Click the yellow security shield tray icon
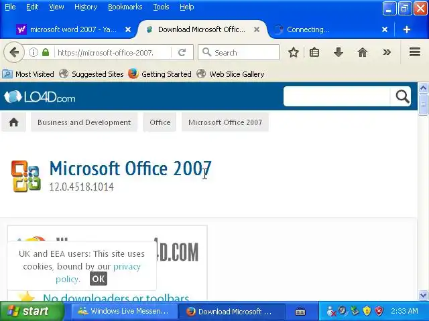429x321 pixels. 367,311
